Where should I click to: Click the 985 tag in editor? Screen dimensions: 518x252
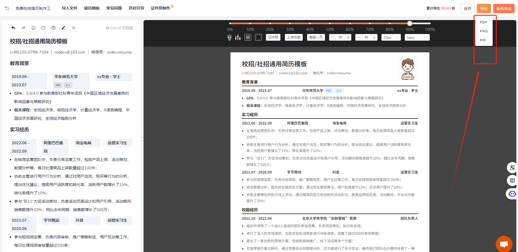pos(58,85)
